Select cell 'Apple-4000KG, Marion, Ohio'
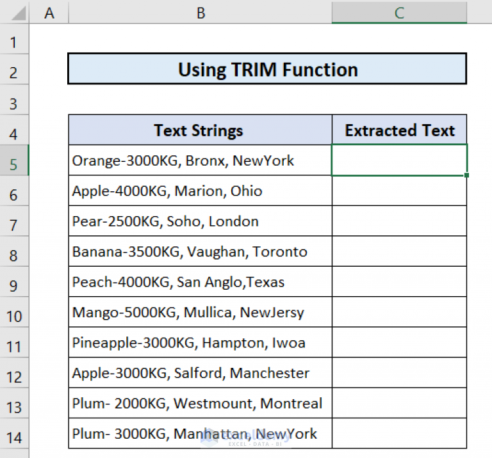Screen dimensions: 492x458 200,191
